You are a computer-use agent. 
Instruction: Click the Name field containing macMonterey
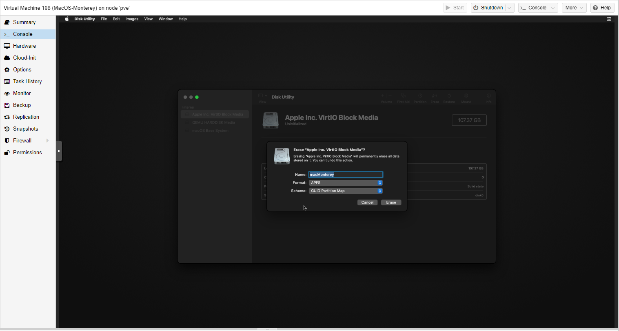(346, 175)
